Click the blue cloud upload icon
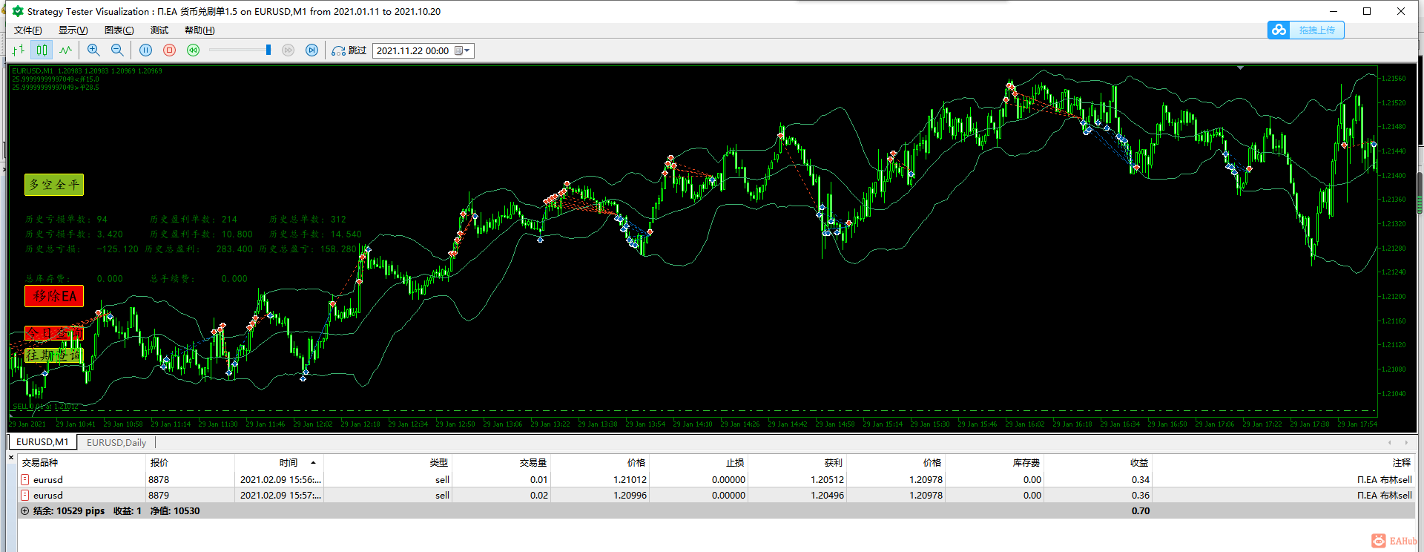The height and width of the screenshot is (552, 1424). click(1279, 30)
